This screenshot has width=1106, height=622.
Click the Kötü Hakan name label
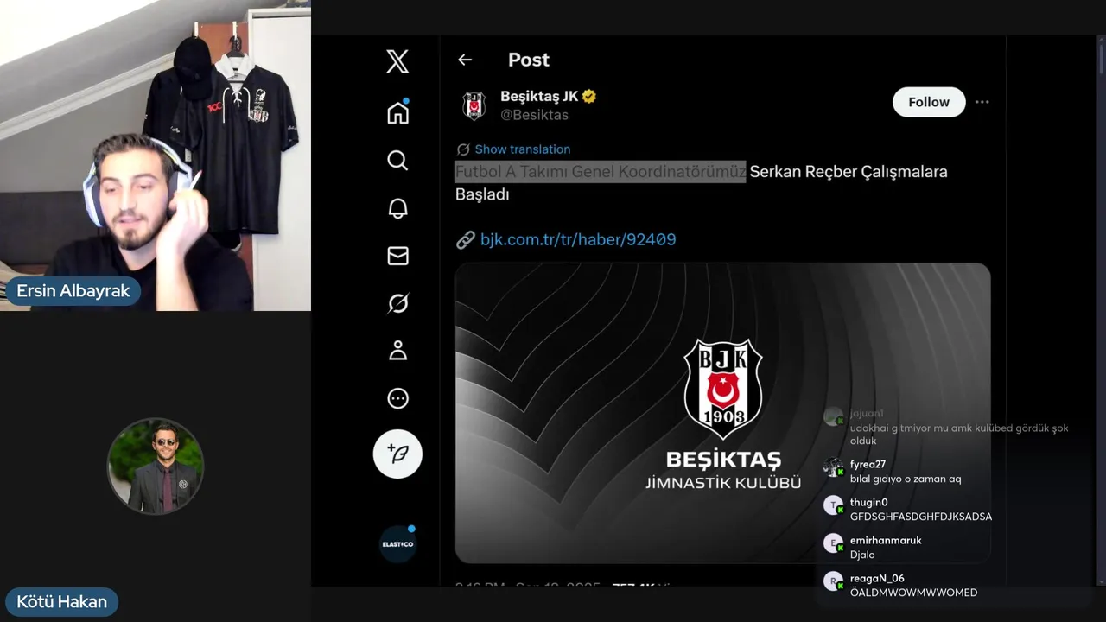(62, 601)
